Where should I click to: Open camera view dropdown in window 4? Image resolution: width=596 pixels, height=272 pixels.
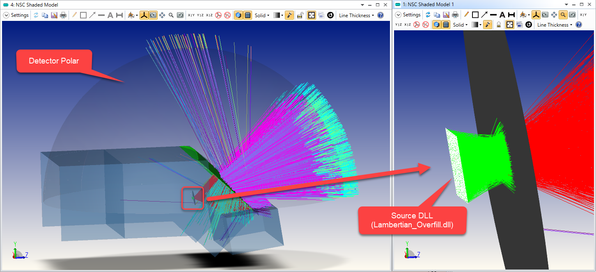tap(132, 15)
